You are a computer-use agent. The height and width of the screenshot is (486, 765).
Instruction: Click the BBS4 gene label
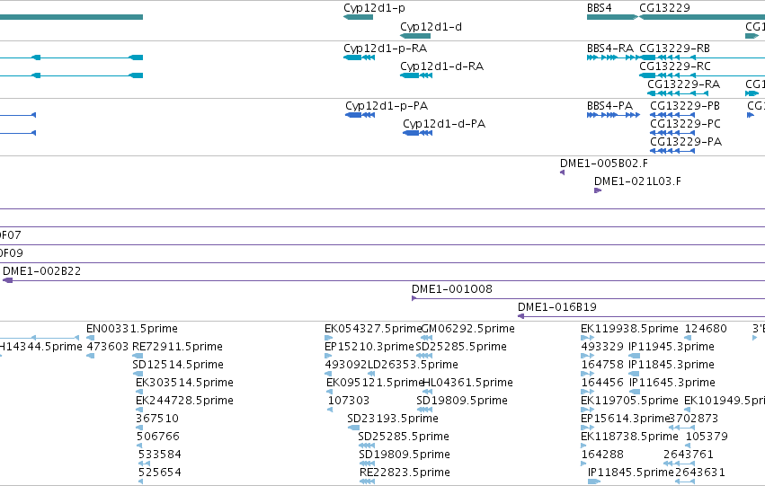coord(599,8)
